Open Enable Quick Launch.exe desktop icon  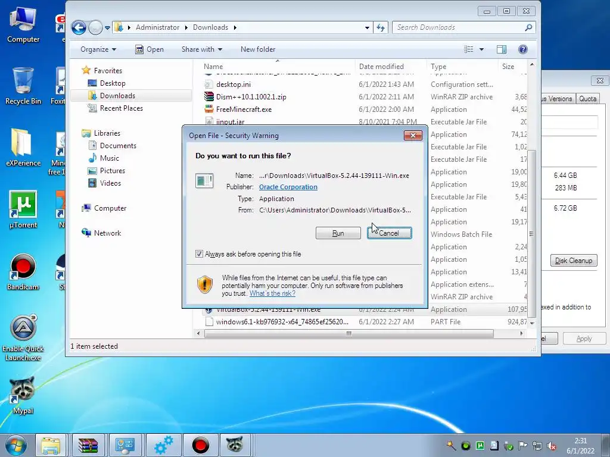click(x=23, y=338)
